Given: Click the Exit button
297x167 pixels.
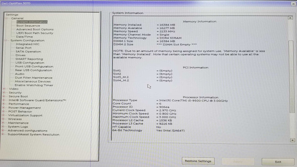Looking at the screenshot, I should pyautogui.click(x=278, y=162).
